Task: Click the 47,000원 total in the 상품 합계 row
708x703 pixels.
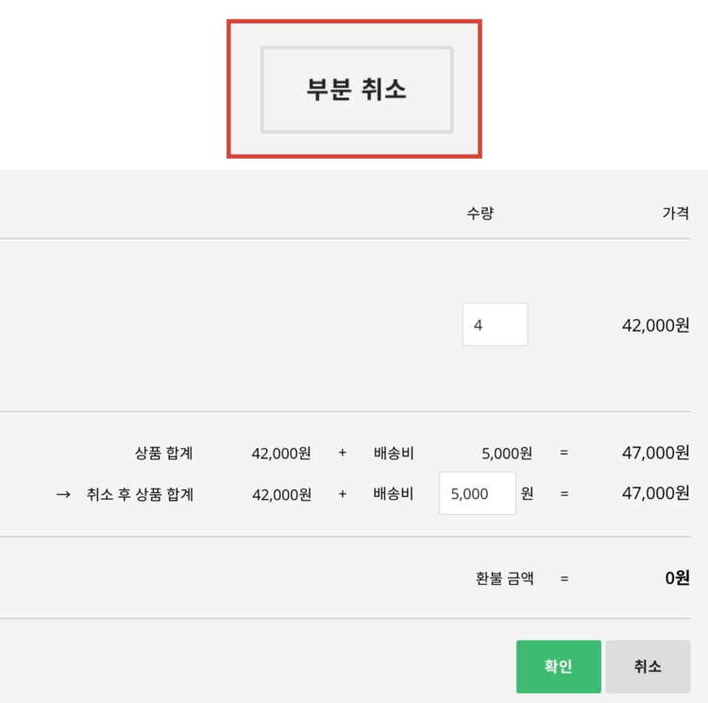Action: (655, 453)
